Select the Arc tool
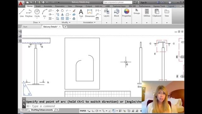 (x=45, y=13)
